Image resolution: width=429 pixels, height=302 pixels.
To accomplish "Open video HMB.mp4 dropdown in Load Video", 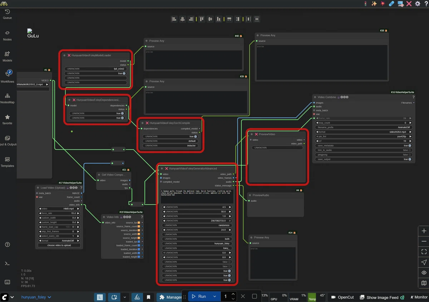I will (x=59, y=209).
